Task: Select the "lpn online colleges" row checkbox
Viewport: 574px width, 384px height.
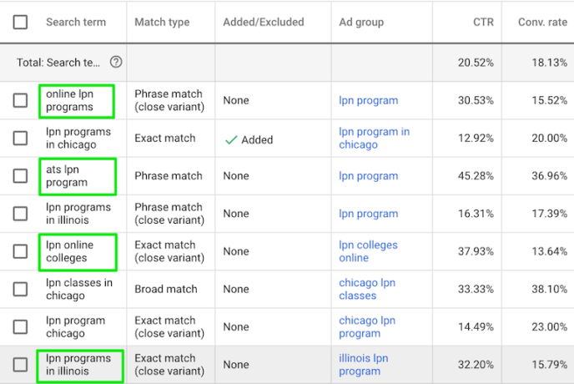Action: 20,251
